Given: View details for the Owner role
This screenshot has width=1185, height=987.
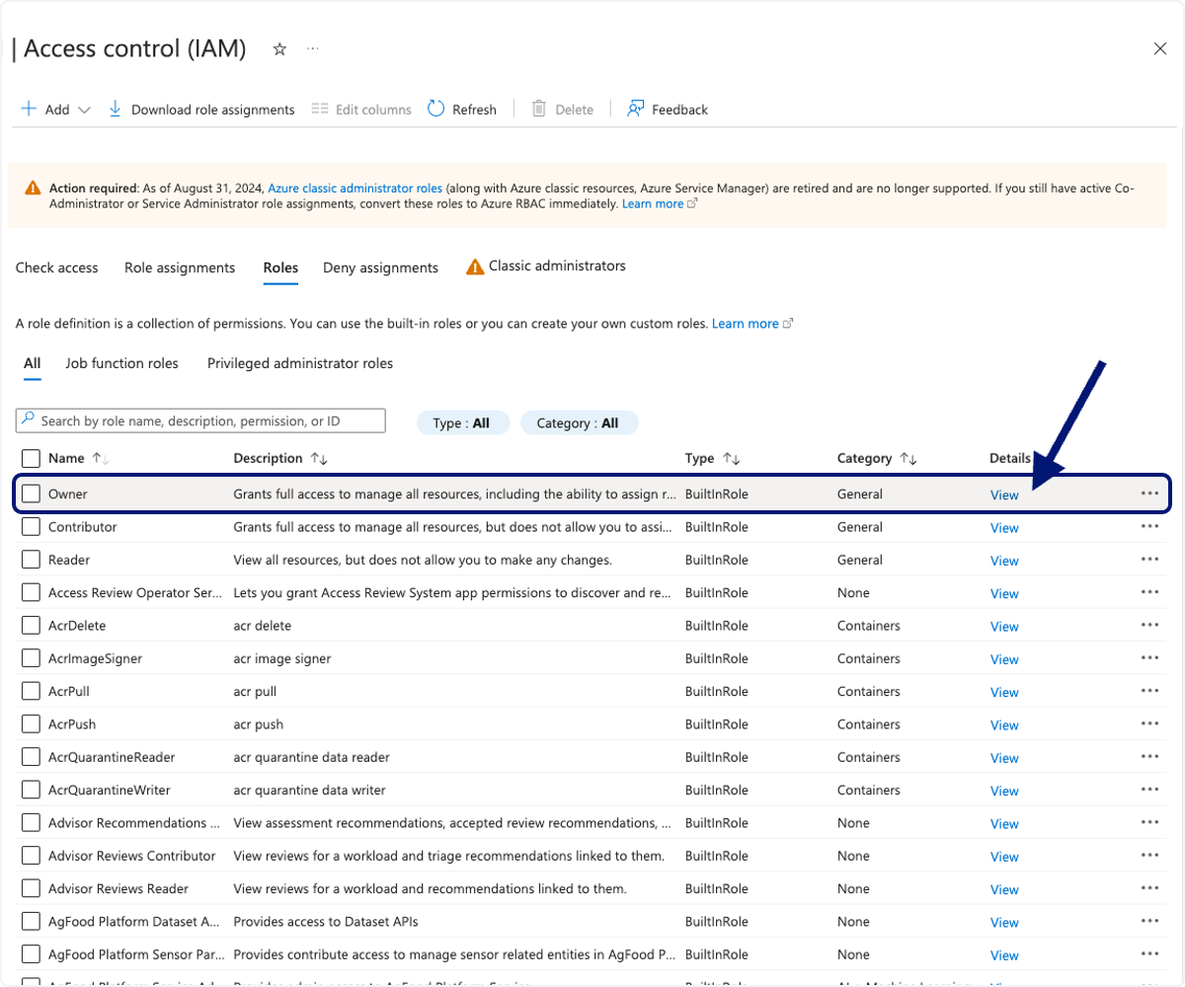Looking at the screenshot, I should [1004, 495].
